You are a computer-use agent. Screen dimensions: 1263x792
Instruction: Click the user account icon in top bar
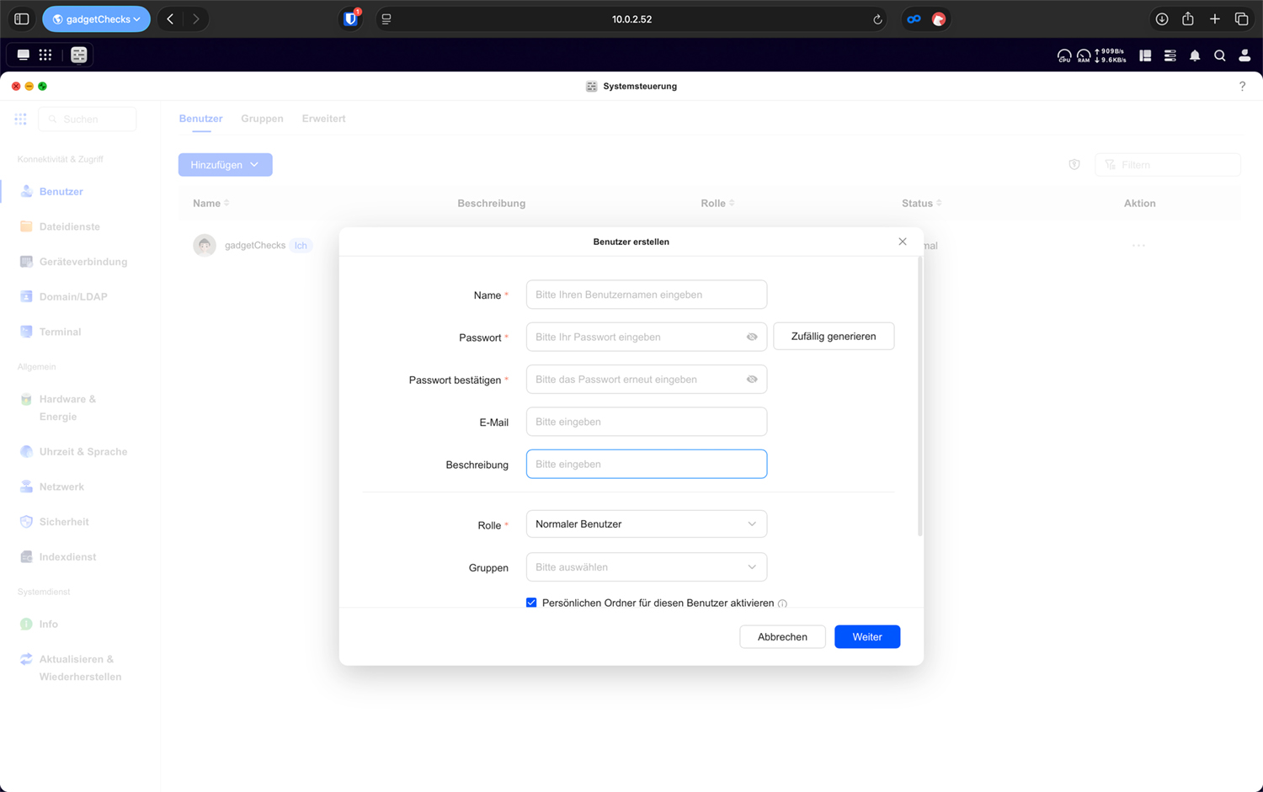(x=1244, y=56)
